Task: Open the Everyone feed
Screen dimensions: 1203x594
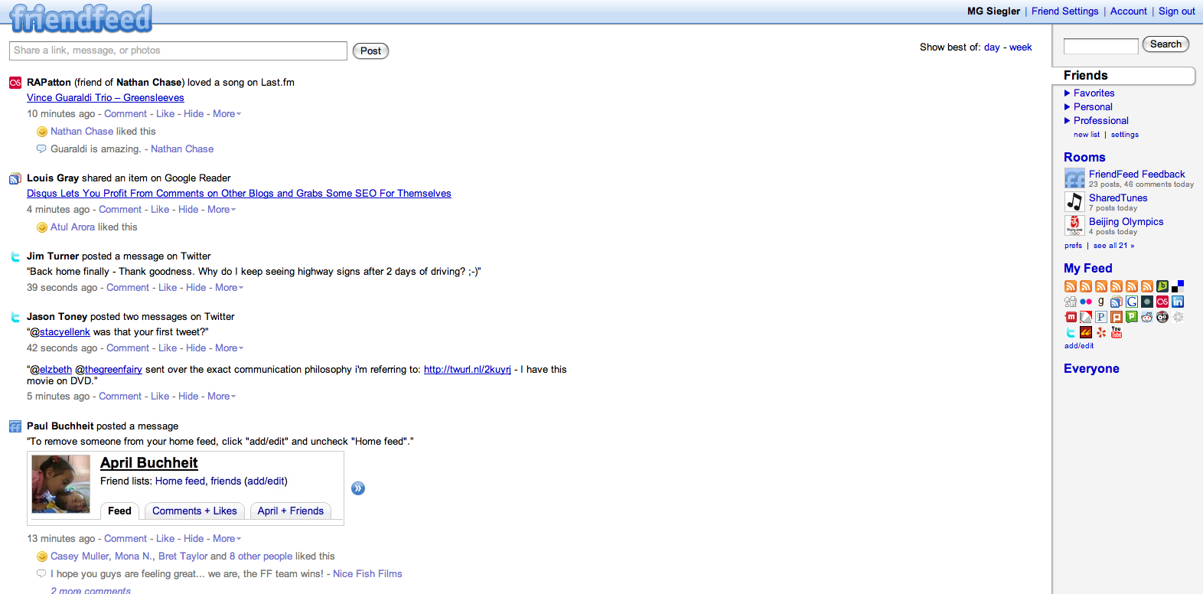Action: pos(1091,368)
